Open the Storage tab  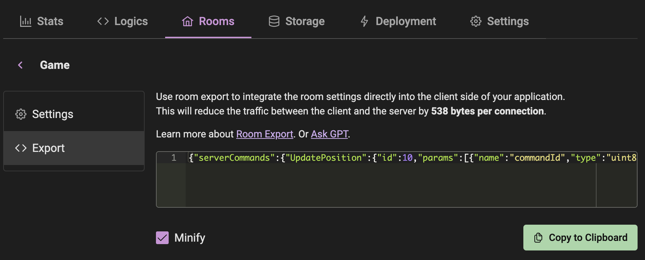(x=297, y=21)
